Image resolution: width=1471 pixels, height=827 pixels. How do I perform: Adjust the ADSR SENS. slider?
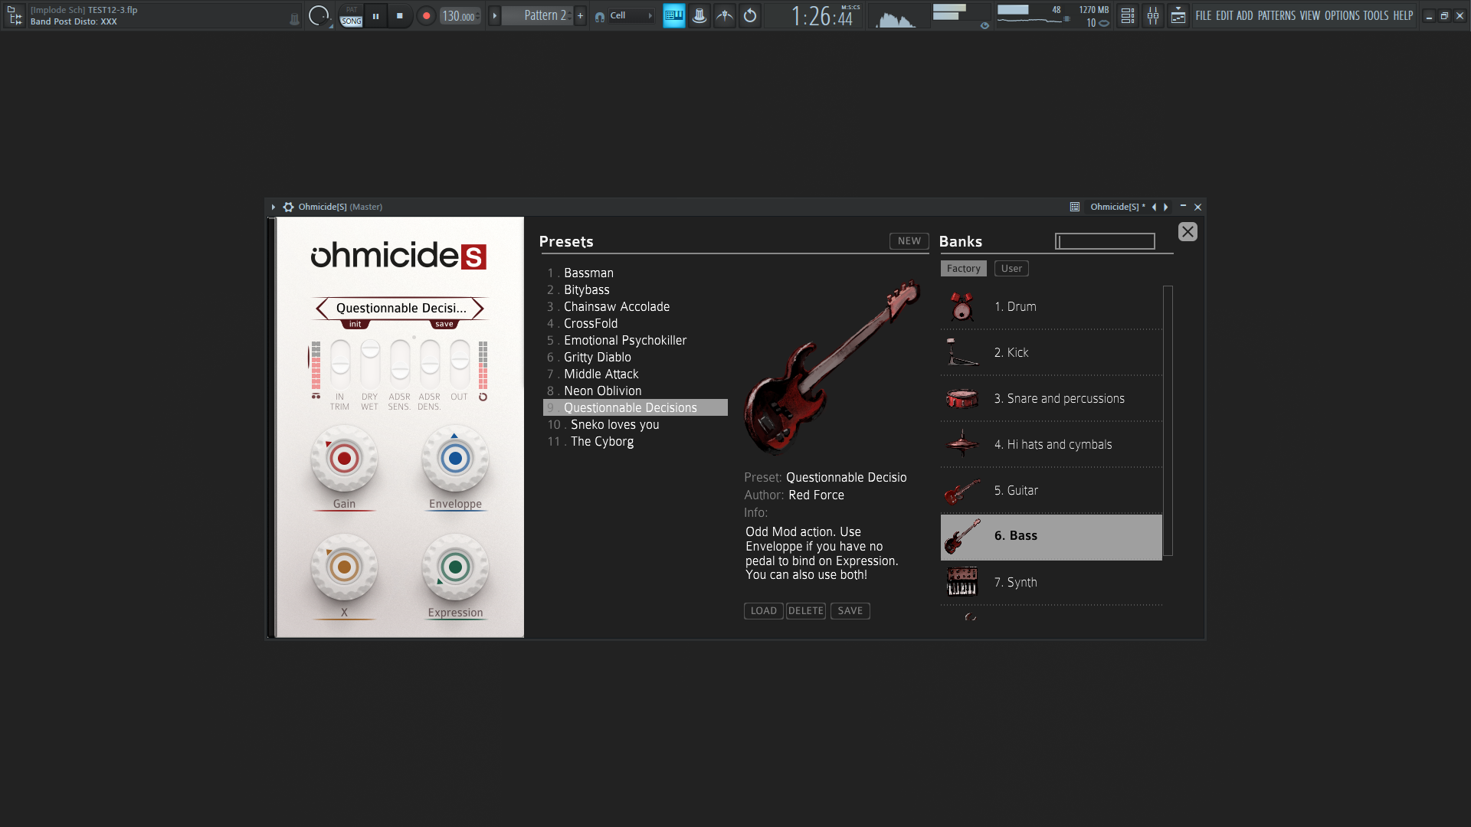point(400,363)
